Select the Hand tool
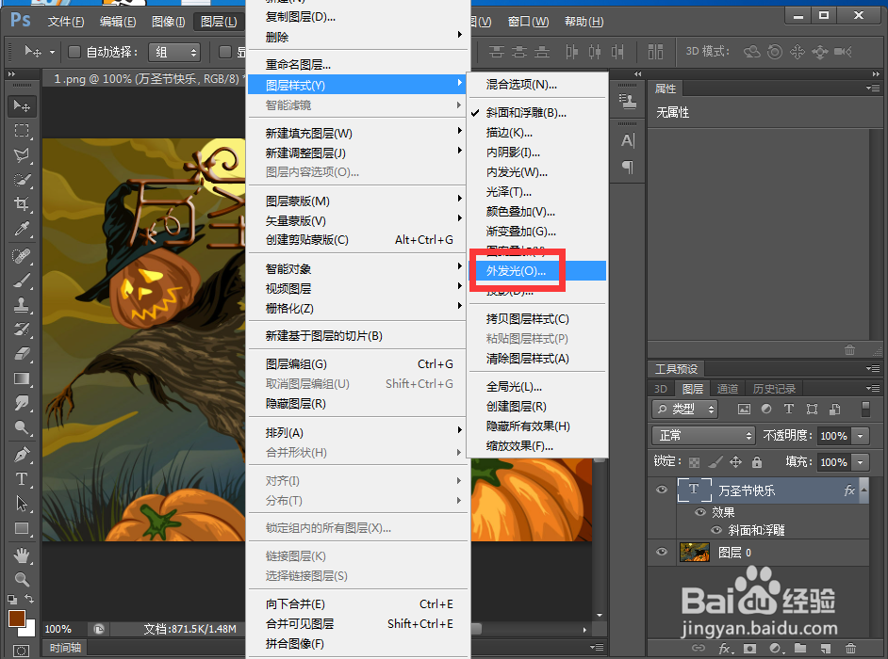The width and height of the screenshot is (888, 659). [22, 555]
